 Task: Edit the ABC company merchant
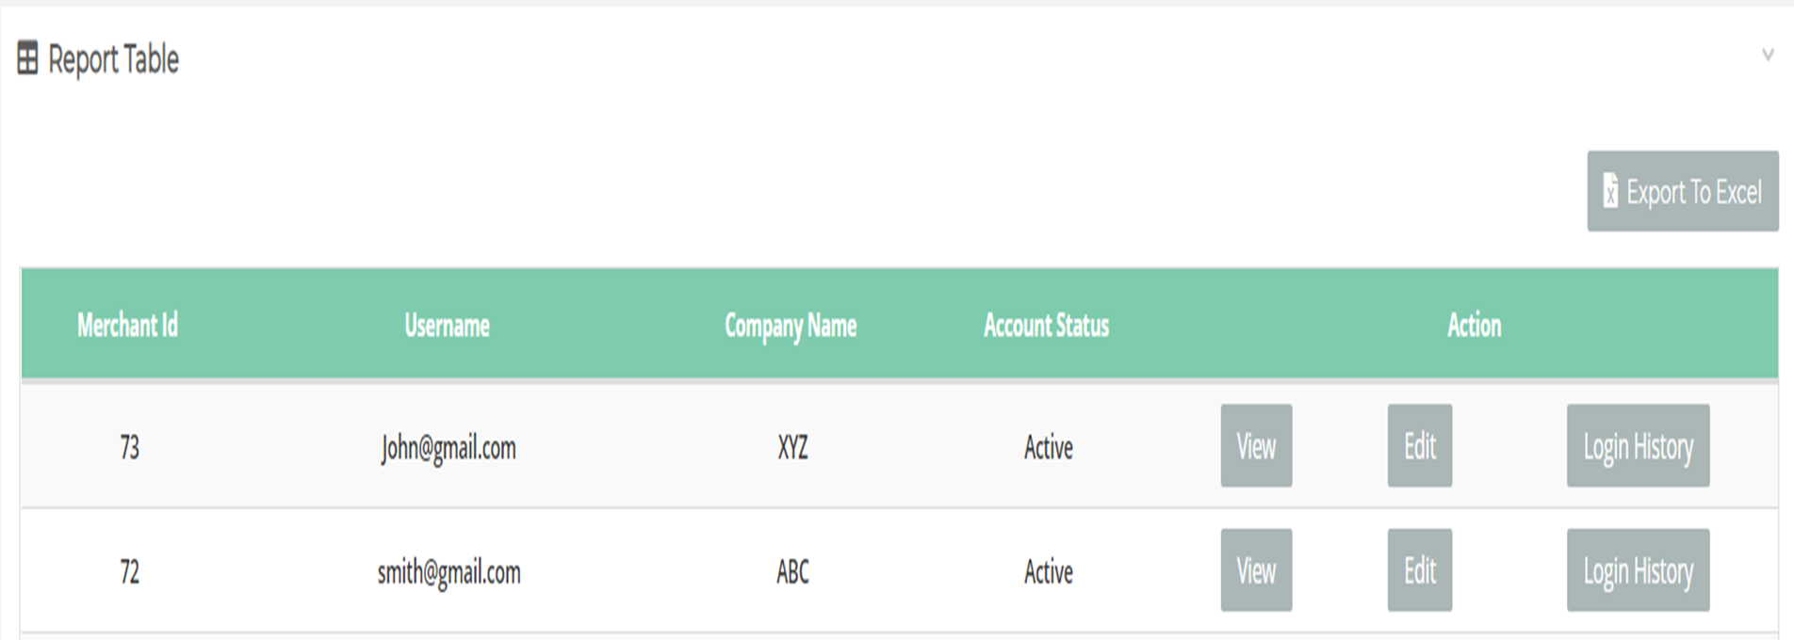[x=1419, y=570]
